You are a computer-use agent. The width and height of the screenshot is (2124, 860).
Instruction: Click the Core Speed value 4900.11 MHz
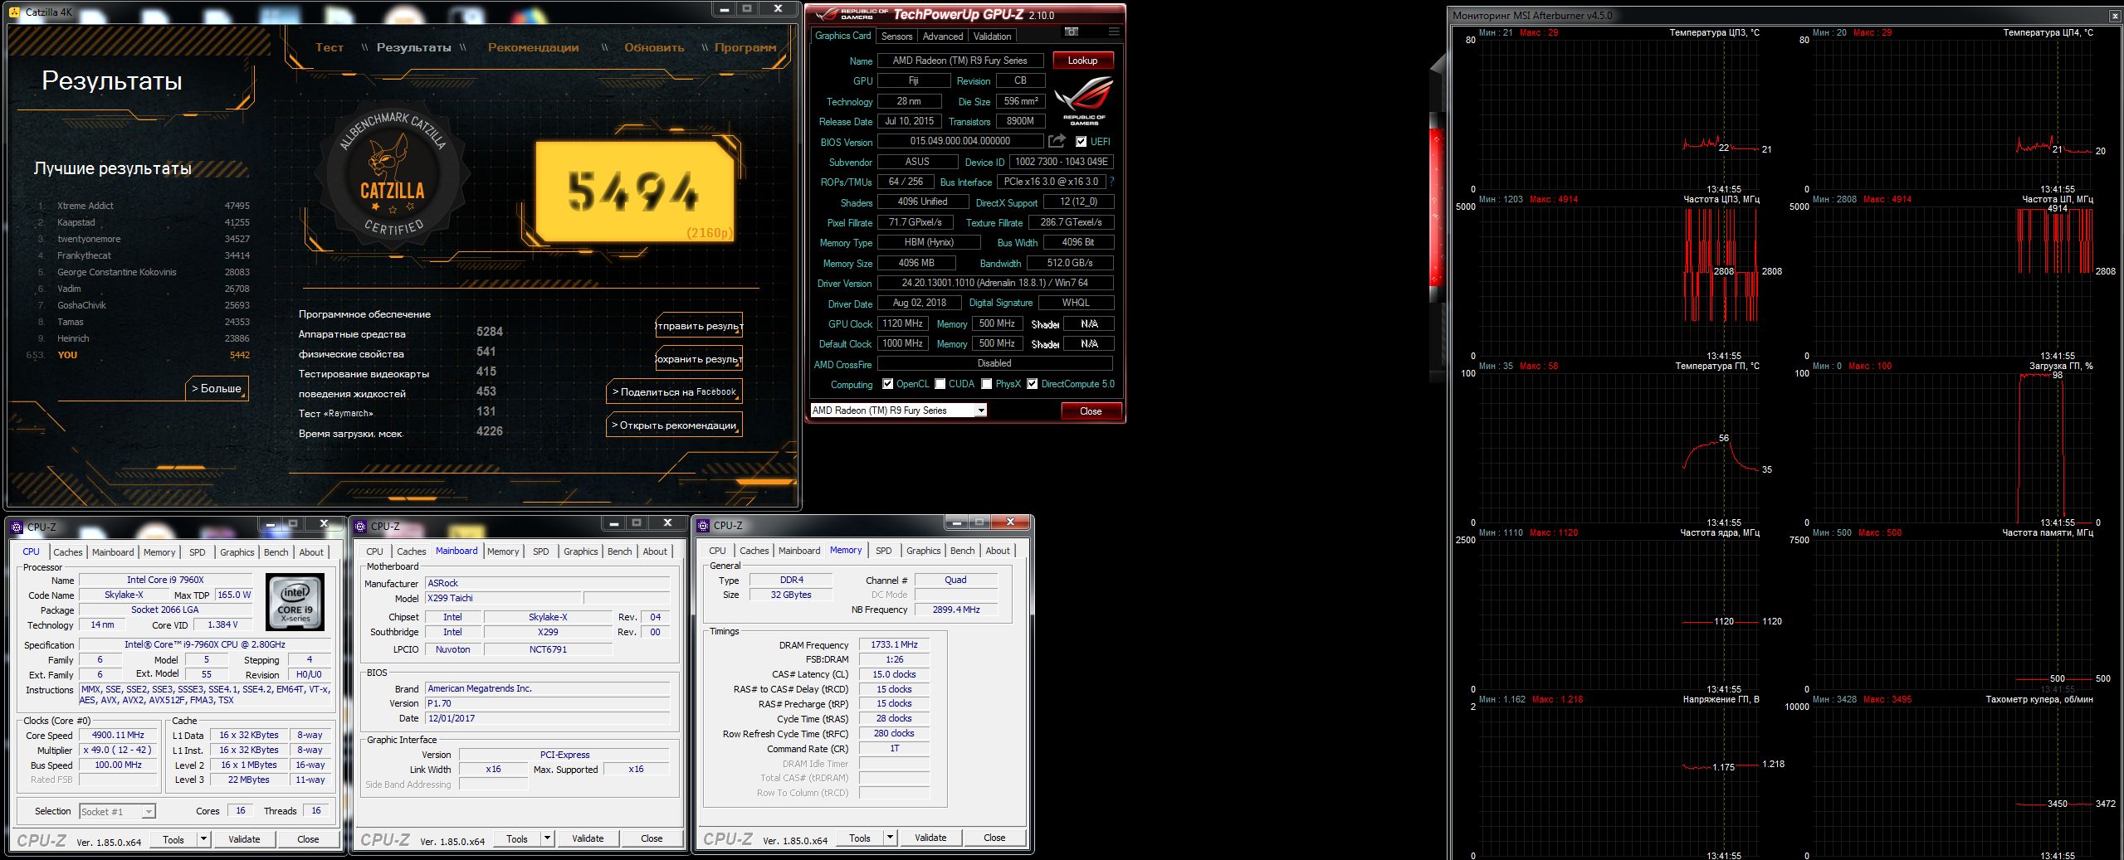118,735
